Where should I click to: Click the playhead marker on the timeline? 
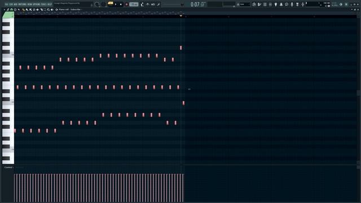(181, 15)
